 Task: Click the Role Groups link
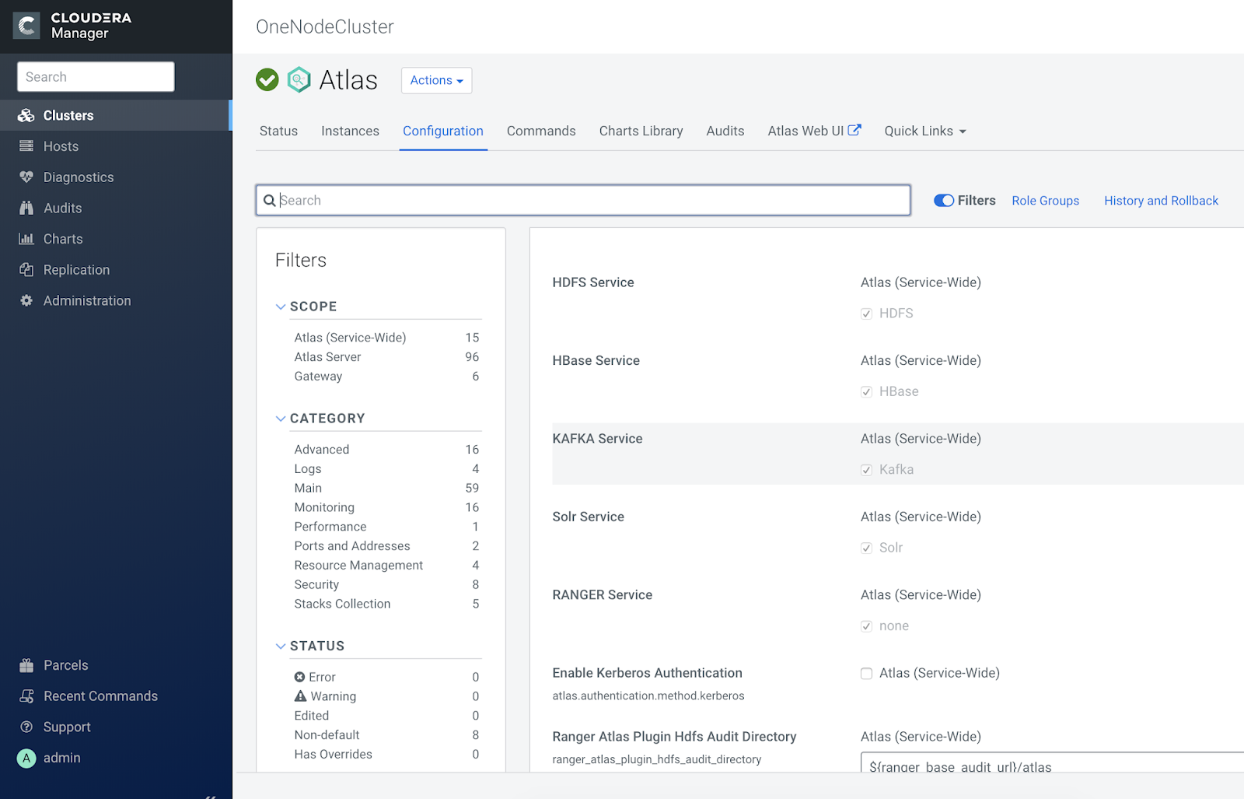coord(1045,201)
